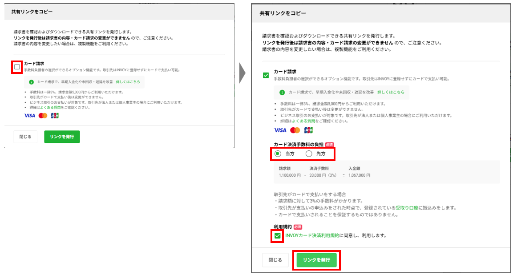This screenshot has height=275, width=513.
Task: Open 詳しくはこちら link in left dialog
Action: (x=128, y=81)
